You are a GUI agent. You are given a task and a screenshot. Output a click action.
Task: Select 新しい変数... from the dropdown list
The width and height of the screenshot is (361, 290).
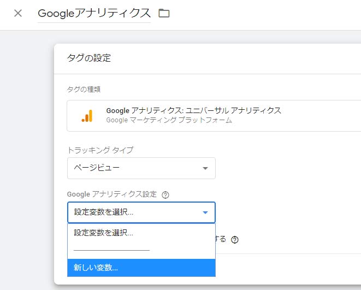pyautogui.click(x=141, y=268)
